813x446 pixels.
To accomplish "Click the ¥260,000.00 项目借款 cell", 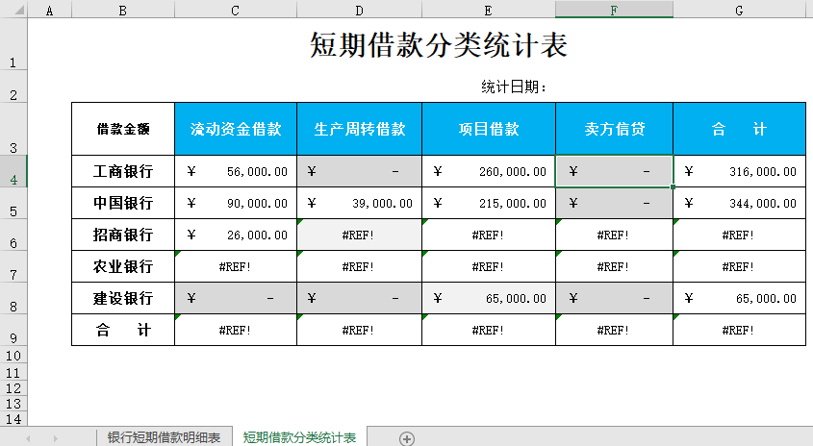I will click(x=489, y=172).
